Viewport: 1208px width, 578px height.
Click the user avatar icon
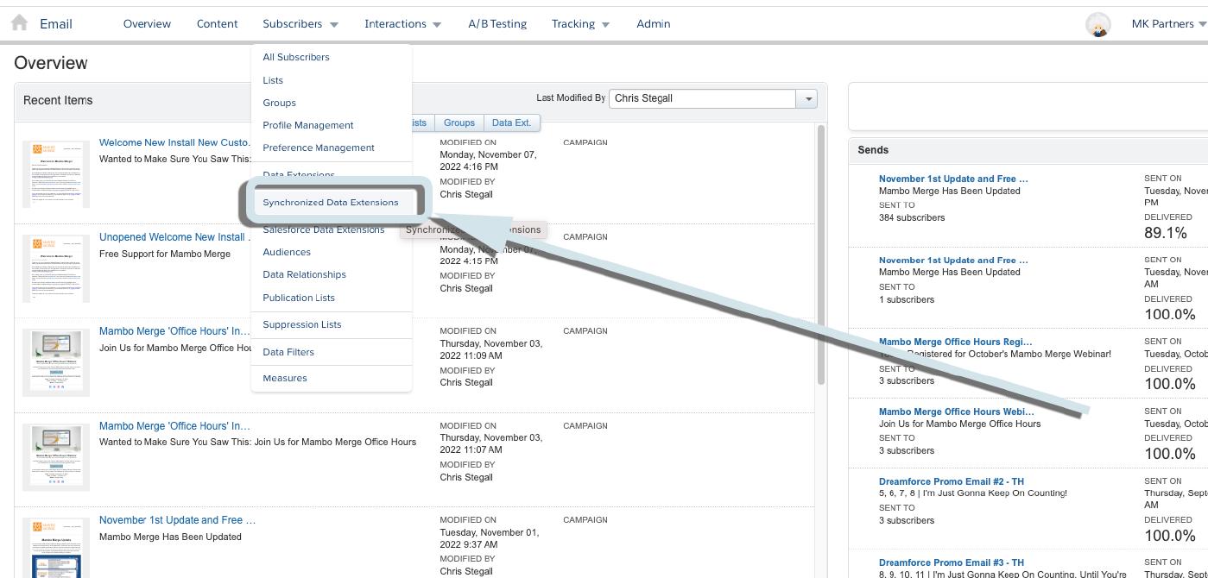tap(1097, 24)
